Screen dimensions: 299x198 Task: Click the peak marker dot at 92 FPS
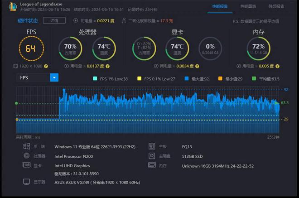click(64, 90)
